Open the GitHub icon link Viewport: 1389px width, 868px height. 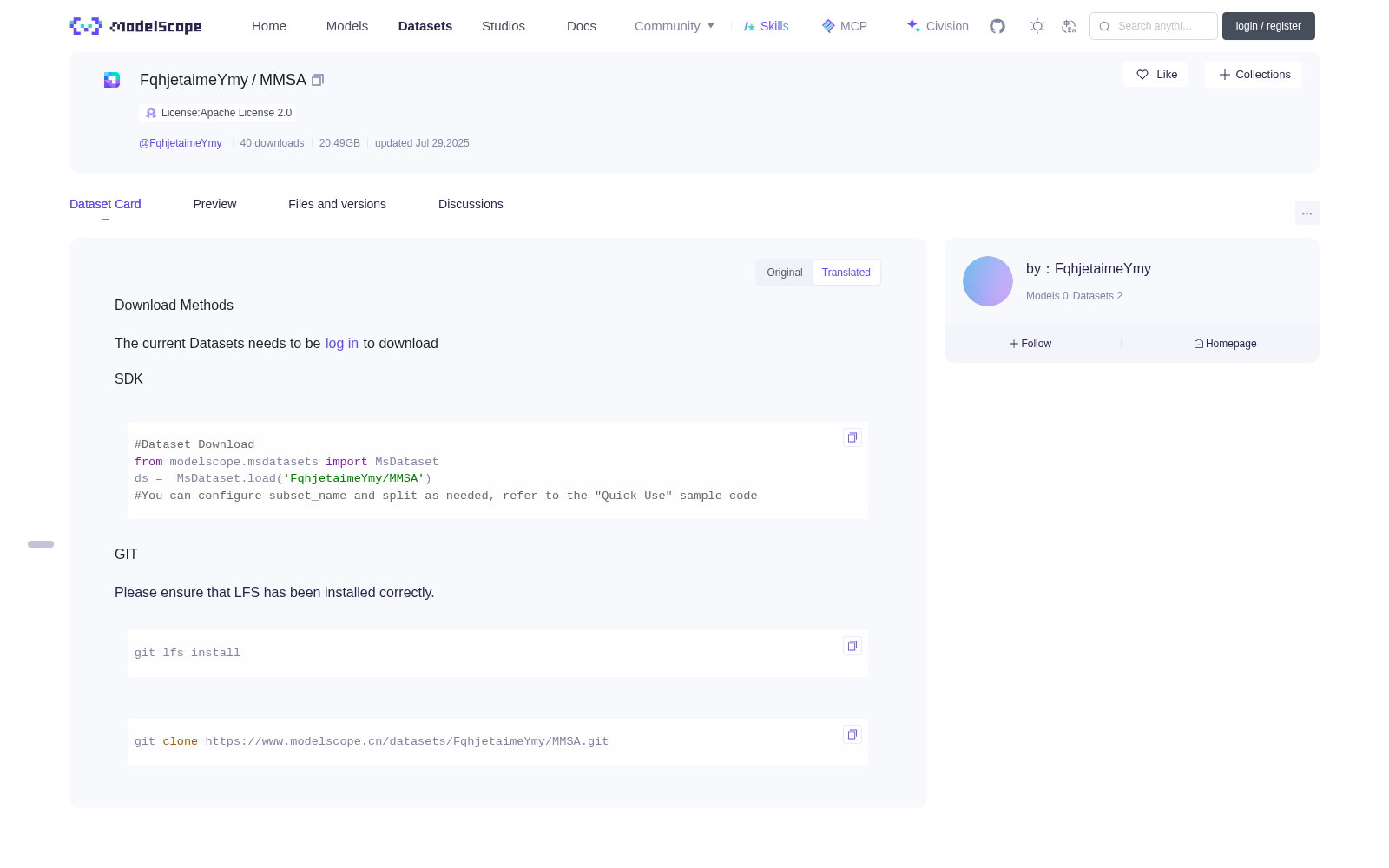pyautogui.click(x=997, y=26)
